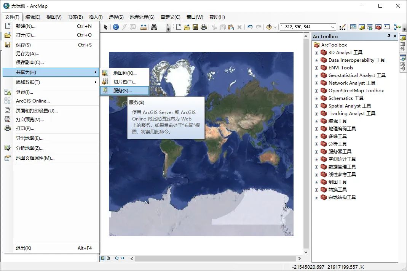Select 添加数据(T) submenu entry
407x271 pixels.
(x=51, y=82)
